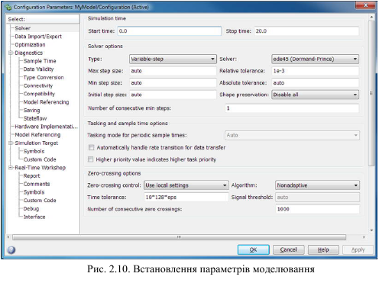Viewport: 379px width, 283px height.
Task: Click the Stop time field
Action: click(x=306, y=31)
